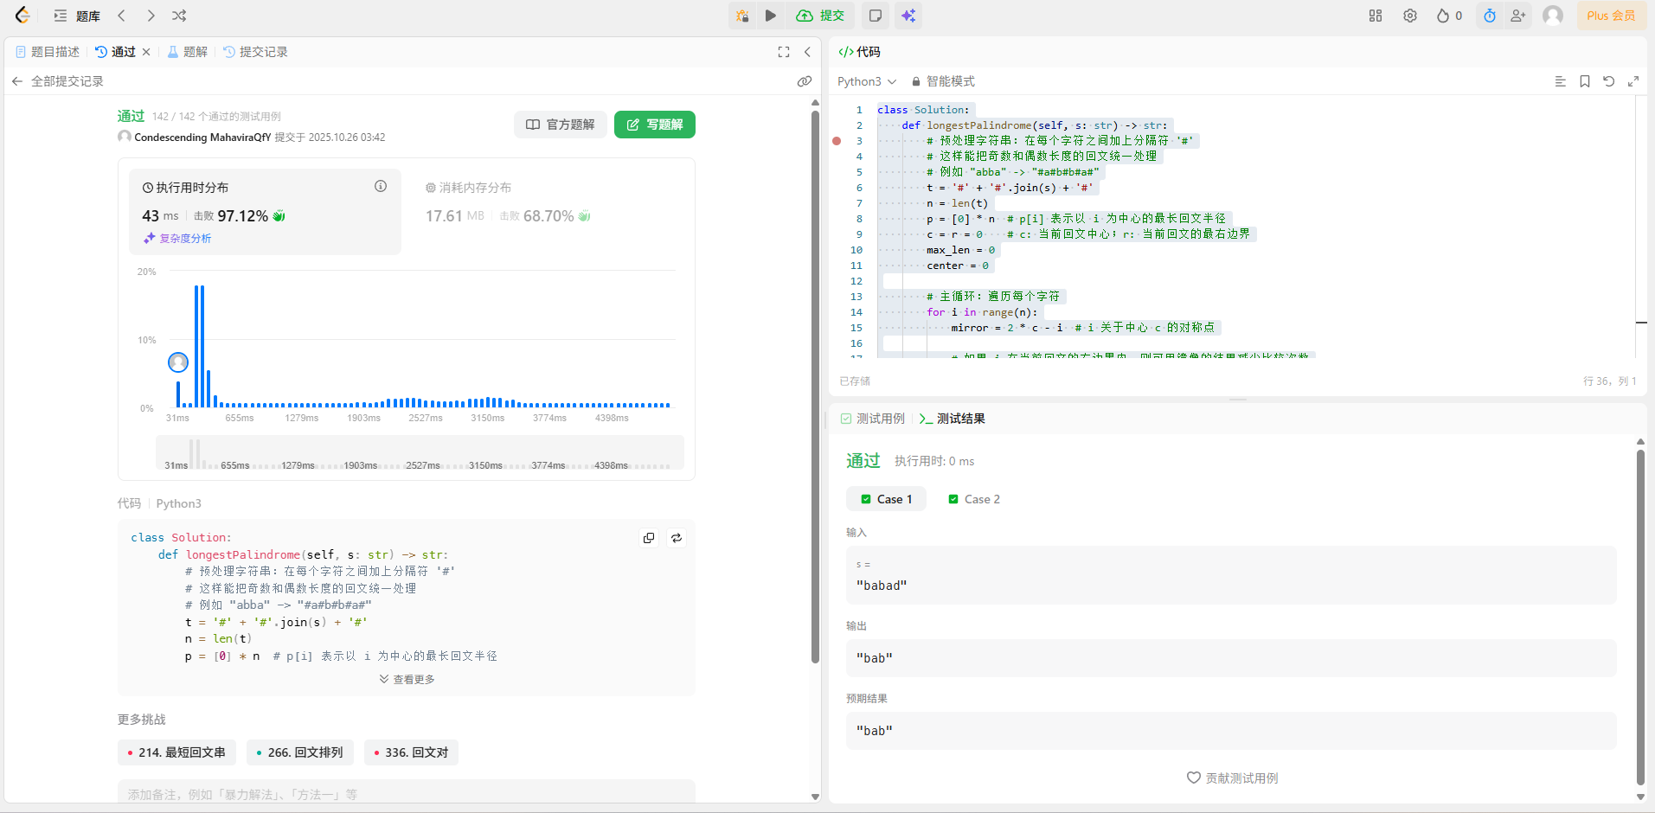Screen dimensions: 1655x813
Task: Toggle breakpoint red dot on line 3
Action: pyautogui.click(x=837, y=141)
